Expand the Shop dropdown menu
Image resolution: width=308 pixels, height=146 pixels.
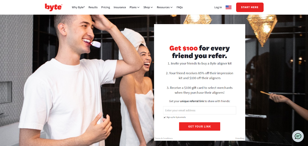point(148,7)
